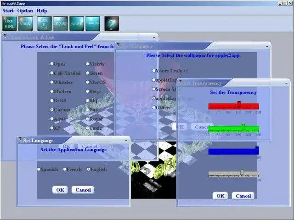Image resolution: width=294 pixels, height=220 pixels.
Task: Click the Set Language title bar text
Action: [38, 141]
